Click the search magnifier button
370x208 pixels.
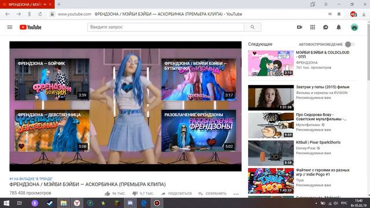click(x=253, y=27)
